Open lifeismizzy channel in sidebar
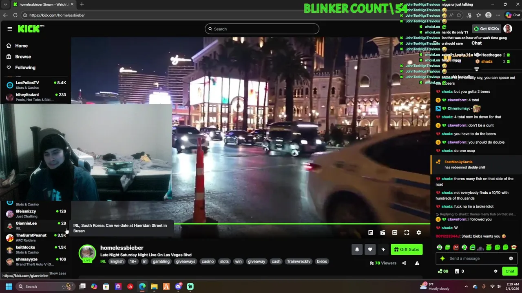 [x=36, y=214]
